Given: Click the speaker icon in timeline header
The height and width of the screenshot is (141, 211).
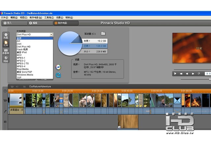Looking at the screenshot, I should point(17,87).
